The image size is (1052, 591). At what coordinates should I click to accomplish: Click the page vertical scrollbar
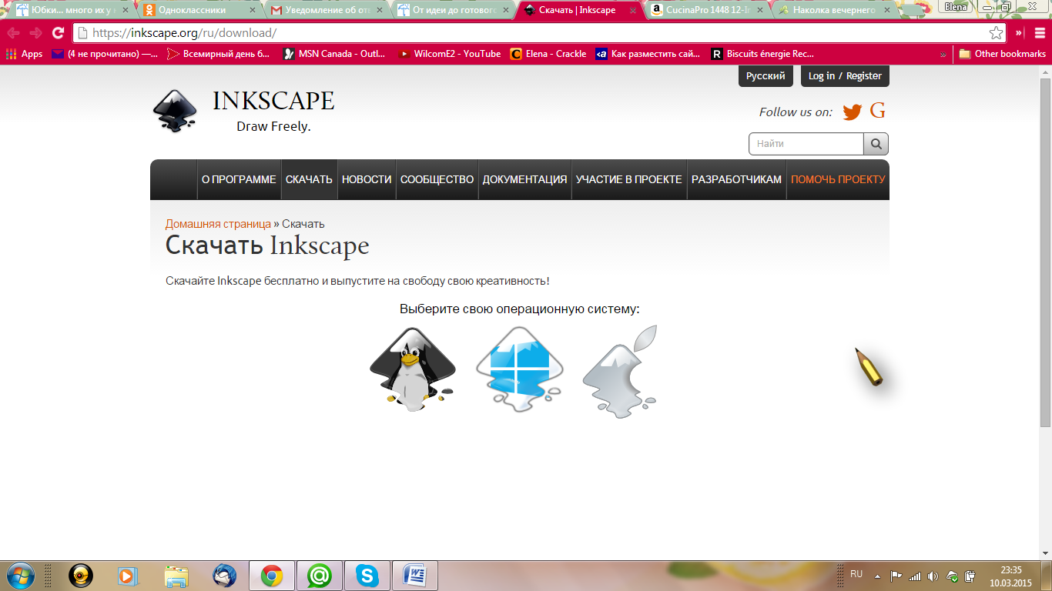(x=1045, y=252)
